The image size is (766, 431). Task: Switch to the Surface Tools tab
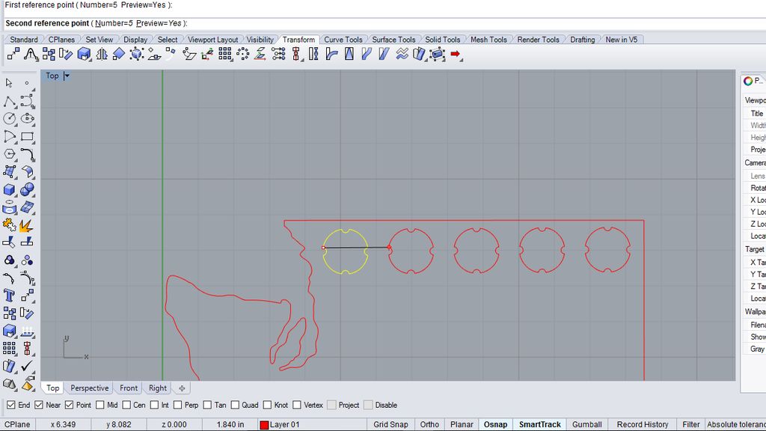[x=393, y=40]
